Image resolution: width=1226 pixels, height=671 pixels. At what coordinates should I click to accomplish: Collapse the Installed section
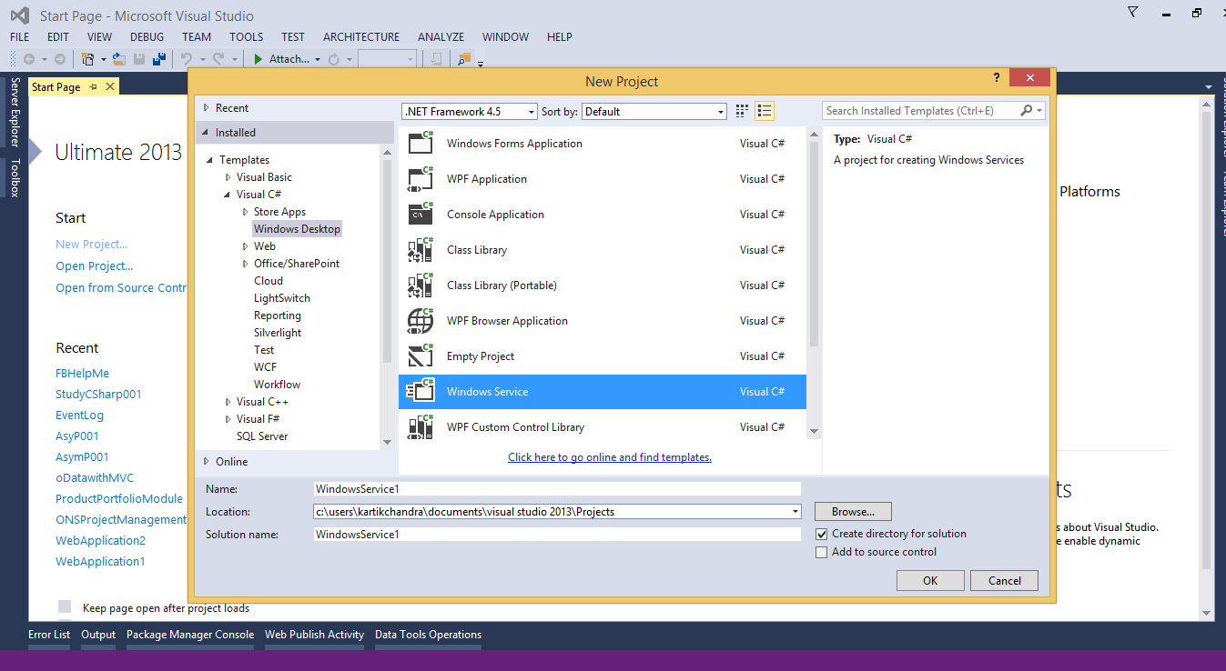(x=207, y=133)
